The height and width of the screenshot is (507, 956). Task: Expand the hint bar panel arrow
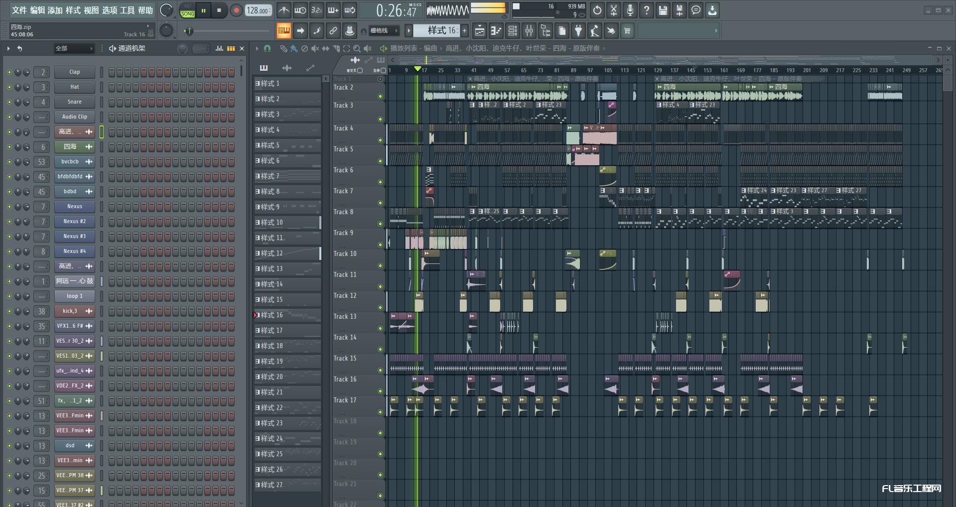(x=716, y=31)
